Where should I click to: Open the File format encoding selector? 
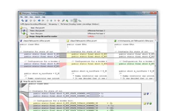tap(80, 24)
